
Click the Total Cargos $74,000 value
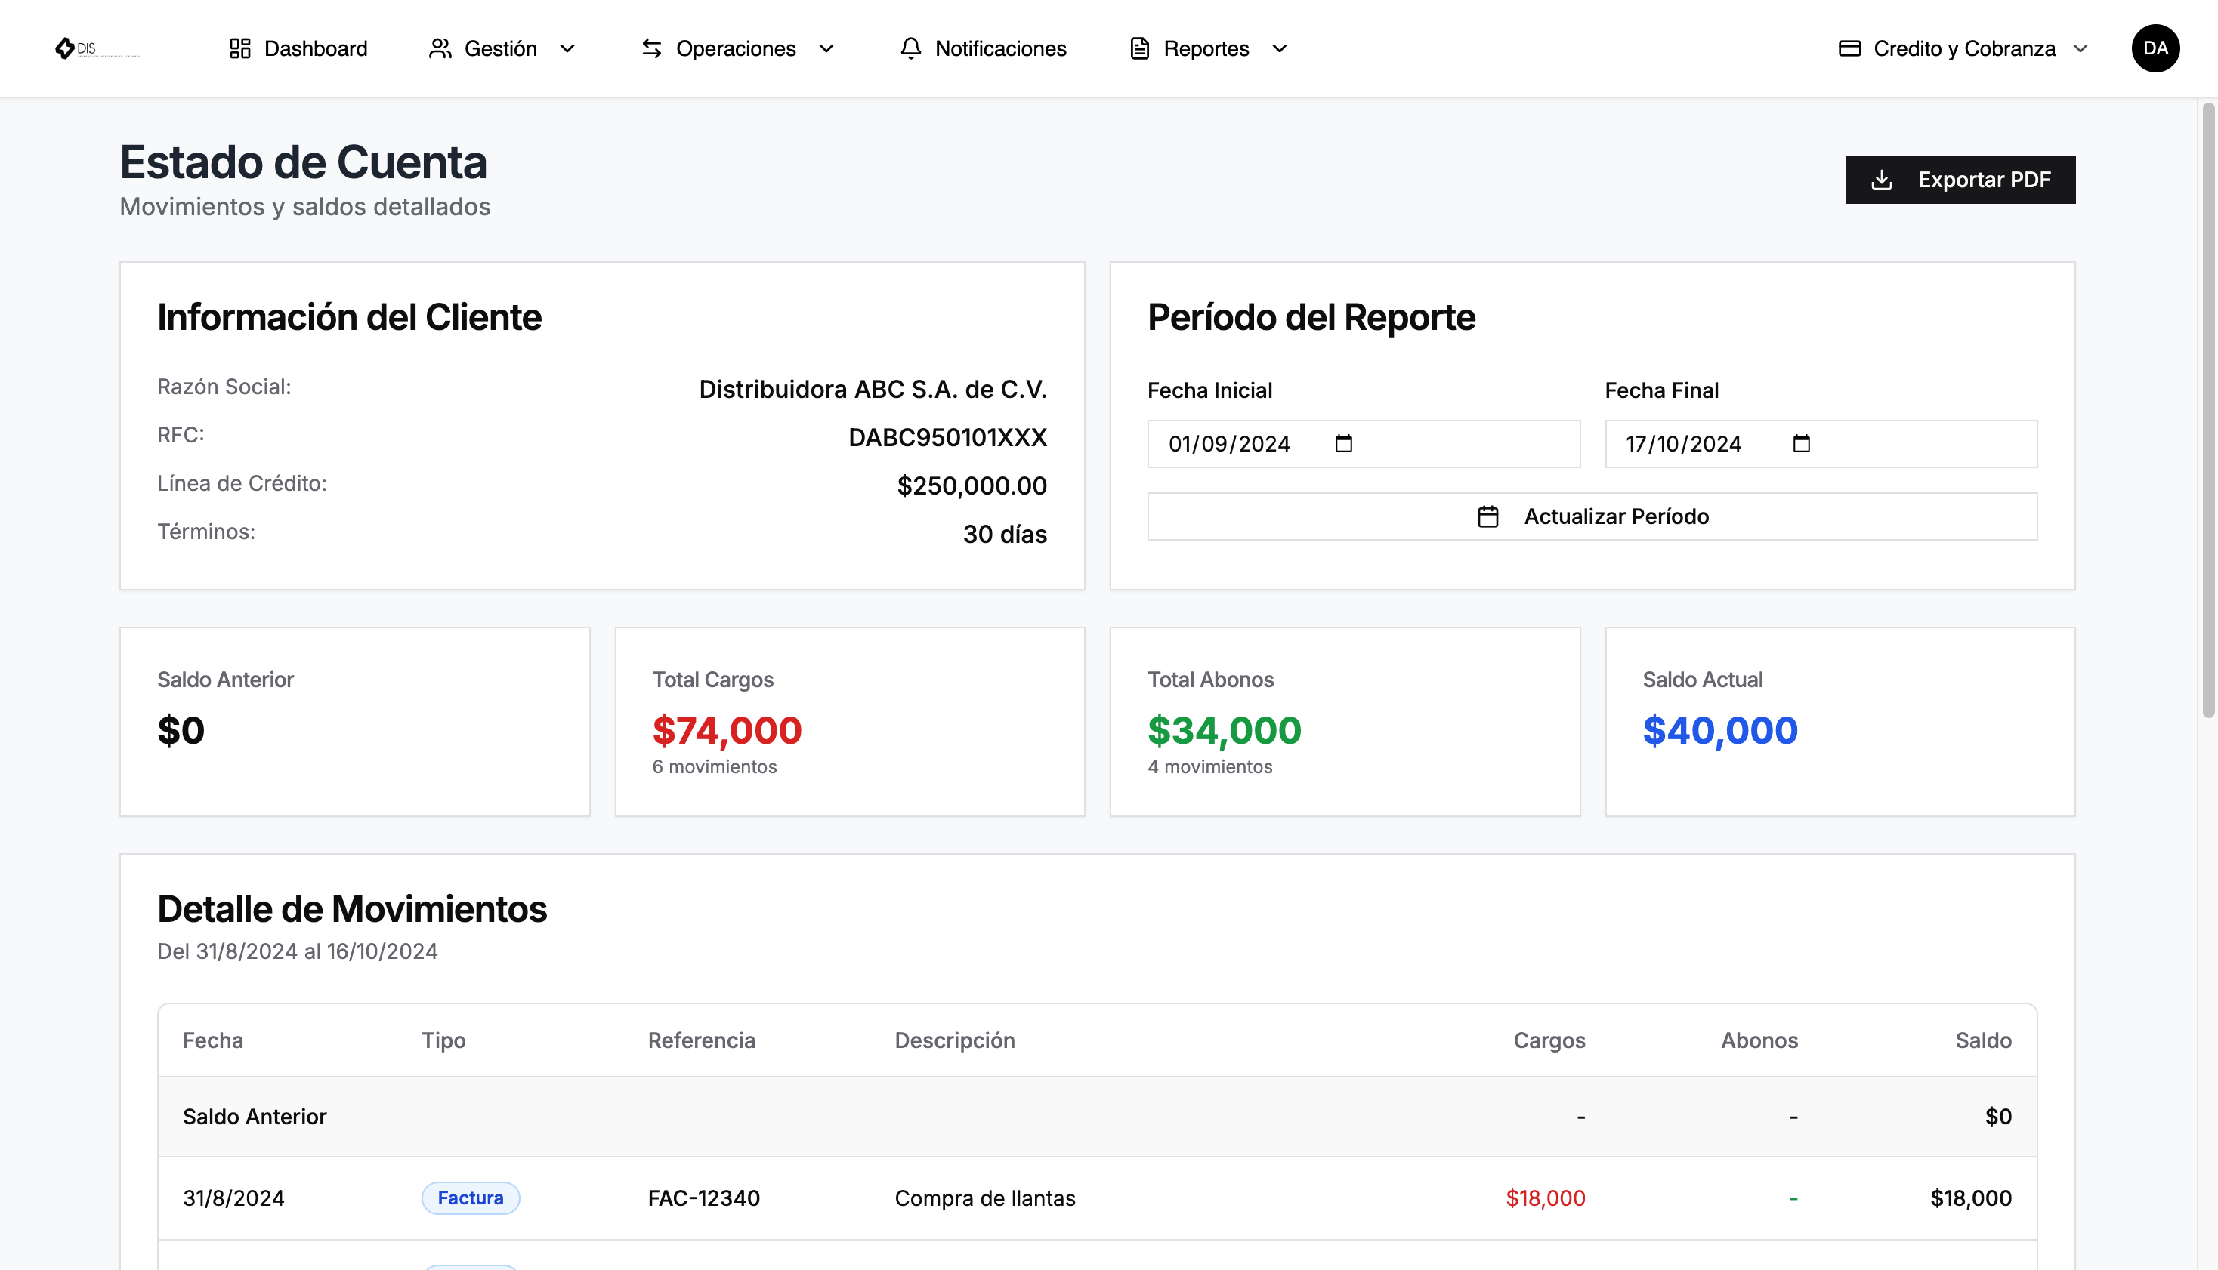[x=726, y=730]
